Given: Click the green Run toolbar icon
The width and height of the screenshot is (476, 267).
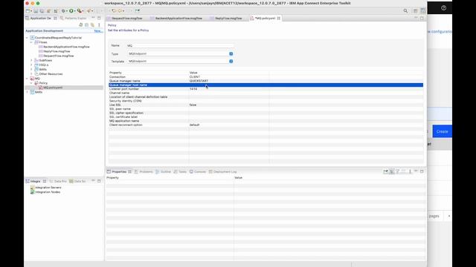Looking at the screenshot, I should coord(71,11).
